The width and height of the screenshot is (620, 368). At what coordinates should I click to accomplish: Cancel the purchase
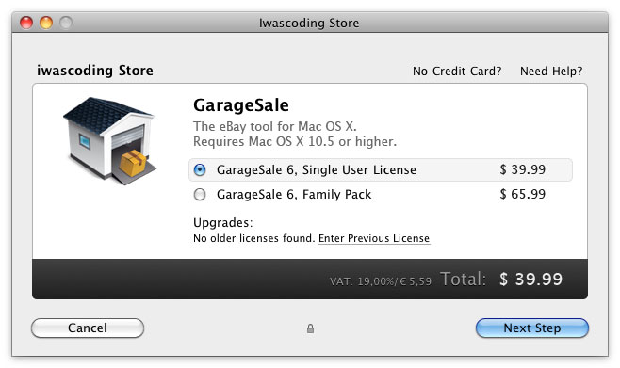[88, 328]
